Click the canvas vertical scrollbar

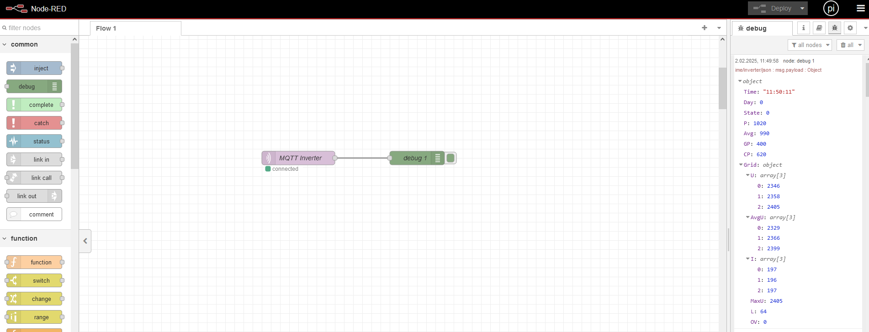[722, 88]
